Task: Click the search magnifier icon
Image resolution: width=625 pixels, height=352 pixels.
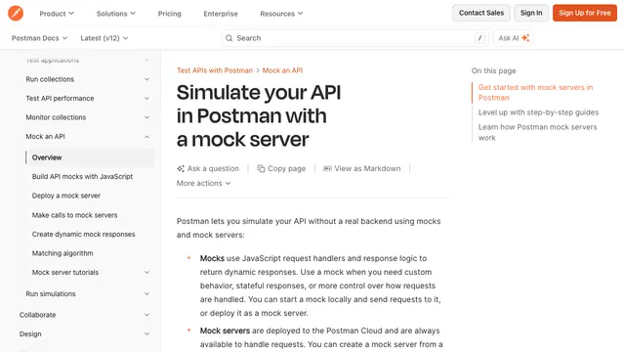Action: [x=229, y=38]
